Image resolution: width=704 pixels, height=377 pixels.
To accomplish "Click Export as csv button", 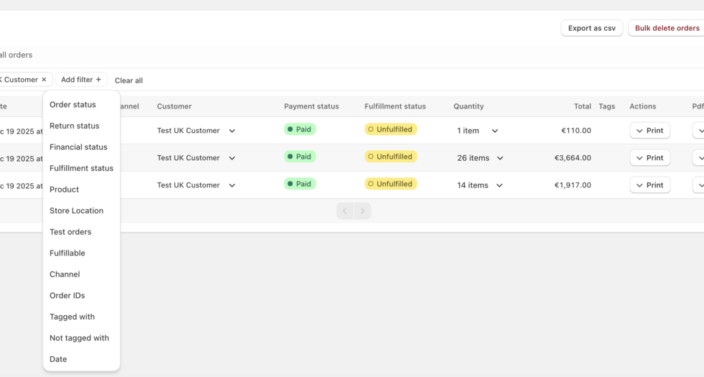I will pos(591,28).
